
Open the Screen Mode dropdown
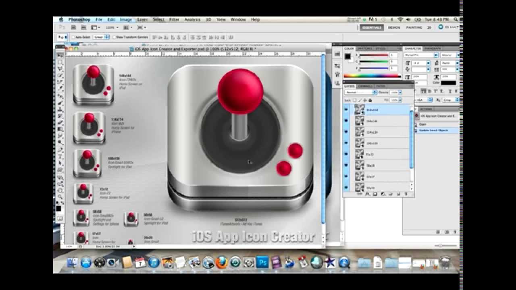tap(141, 27)
